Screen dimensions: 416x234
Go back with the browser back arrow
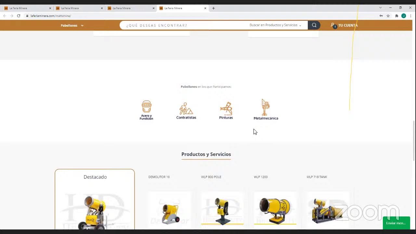coord(5,16)
